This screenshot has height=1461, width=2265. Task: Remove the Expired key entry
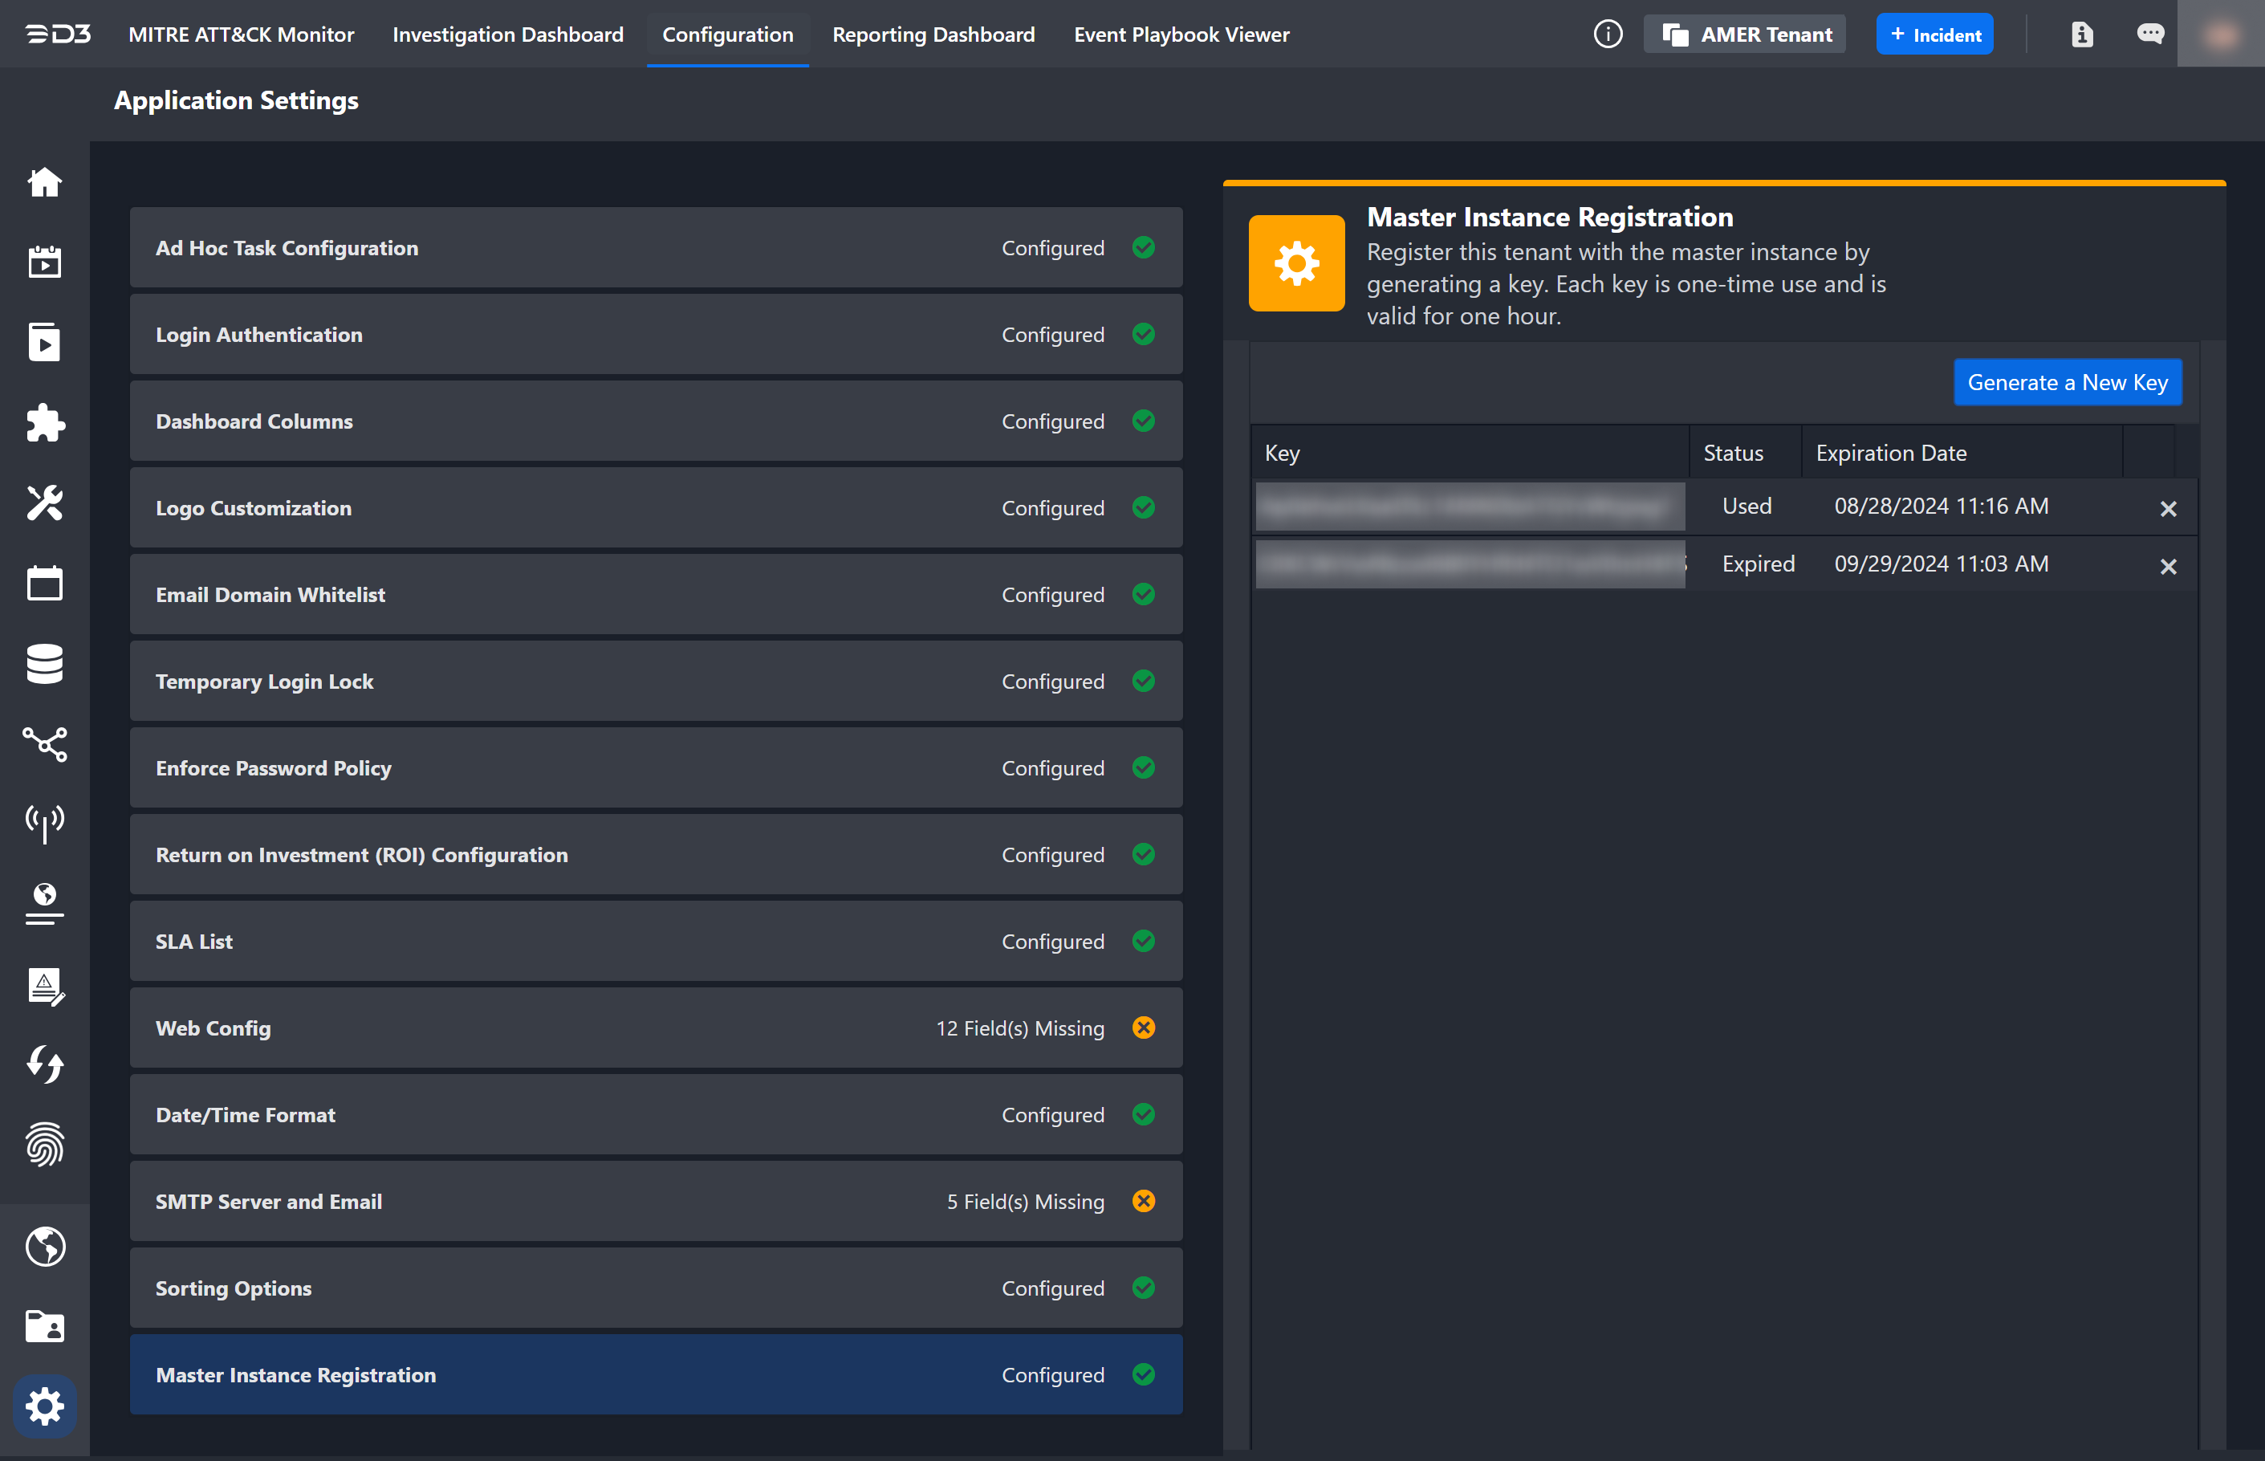pos(2167,567)
